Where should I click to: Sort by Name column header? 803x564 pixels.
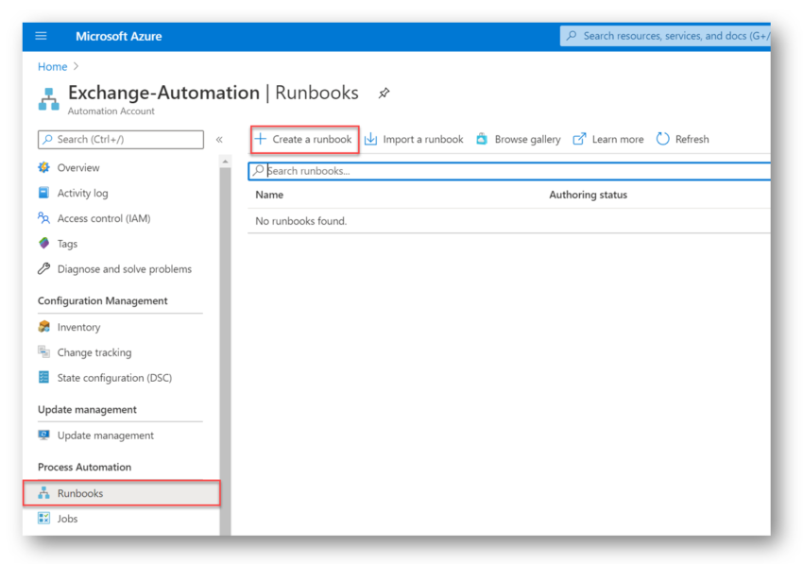(269, 195)
